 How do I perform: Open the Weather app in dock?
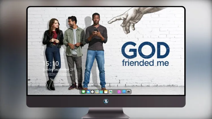88,92
